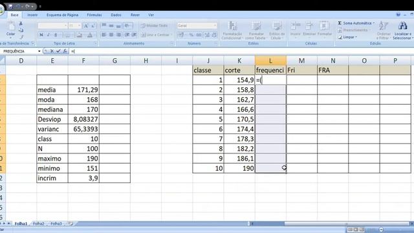Increase font size with the large A icon
Image resolution: width=414 pixels, height=233 pixels.
[86, 26]
